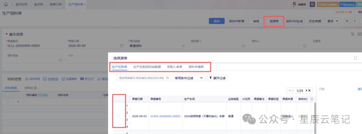Go to next page in dialog pager
The width and height of the screenshot is (362, 134).
click(306, 91)
